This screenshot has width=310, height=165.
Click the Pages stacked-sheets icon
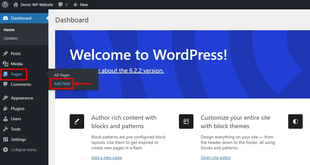pyautogui.click(x=5, y=74)
